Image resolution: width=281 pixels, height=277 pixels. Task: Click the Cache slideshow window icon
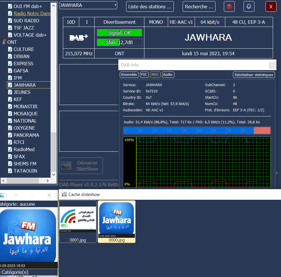click(x=64, y=195)
